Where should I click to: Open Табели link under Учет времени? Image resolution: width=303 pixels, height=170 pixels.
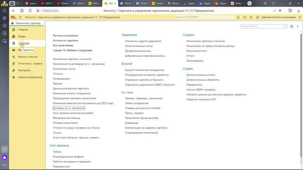[57, 152]
